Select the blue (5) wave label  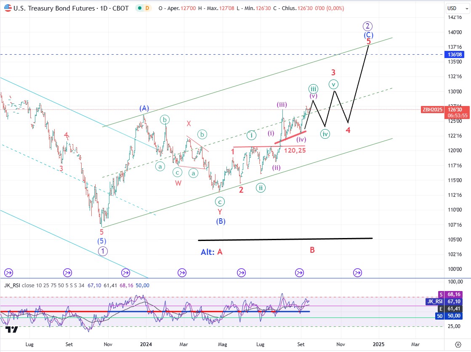click(101, 241)
